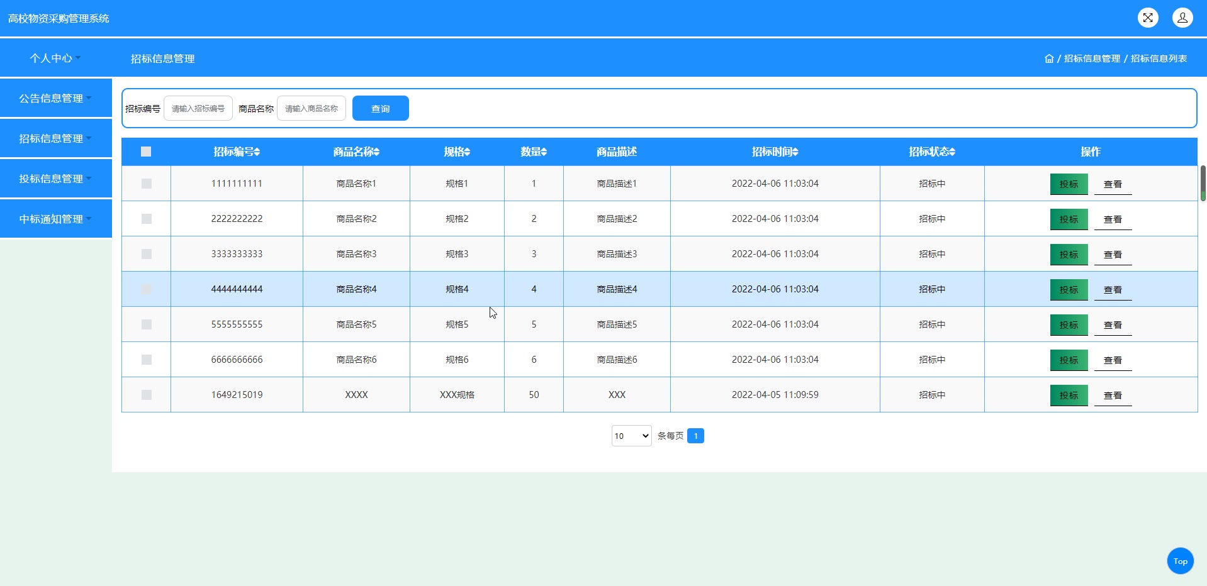Expand the 投标信息管理 sidebar menu
Image resolution: width=1207 pixels, height=586 pixels.
point(55,179)
